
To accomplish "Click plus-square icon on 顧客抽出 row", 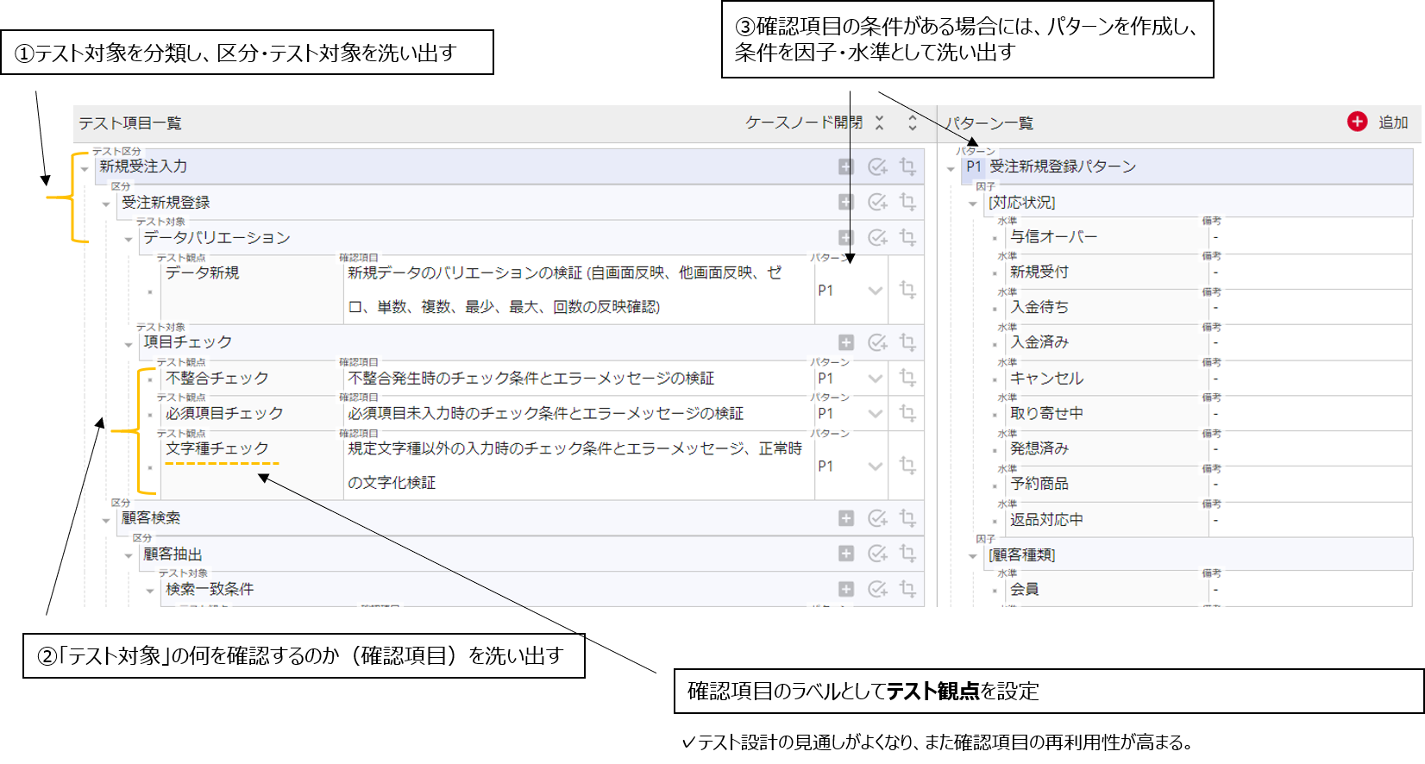I will click(846, 554).
